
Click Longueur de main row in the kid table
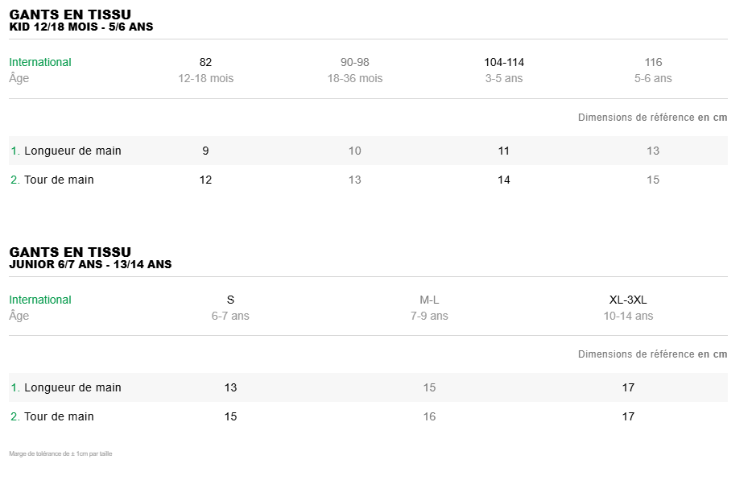click(72, 151)
